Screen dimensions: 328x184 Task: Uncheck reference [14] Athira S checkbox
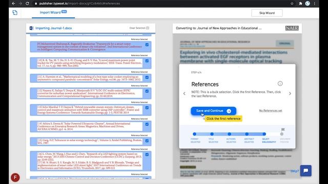pyautogui.click(x=147, y=124)
